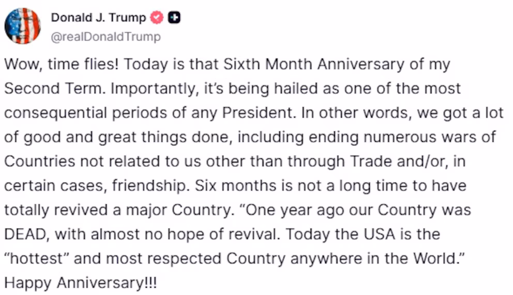Click the "Wow, time flies!" opening text
Screen dimensions: 513x295
62,64
